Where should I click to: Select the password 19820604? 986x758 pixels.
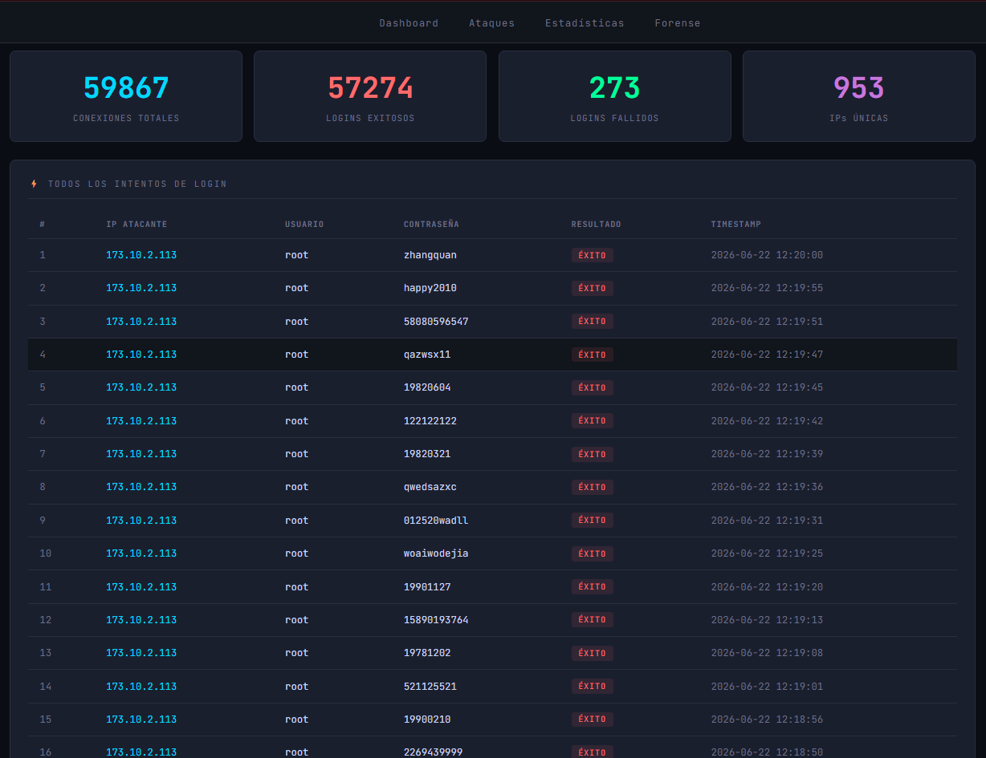(x=427, y=387)
